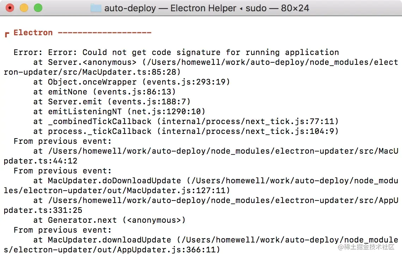Click the first 'From previous event:' line

point(62,141)
